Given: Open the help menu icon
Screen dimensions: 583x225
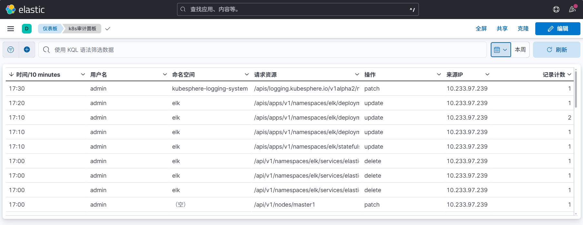Looking at the screenshot, I should (556, 9).
